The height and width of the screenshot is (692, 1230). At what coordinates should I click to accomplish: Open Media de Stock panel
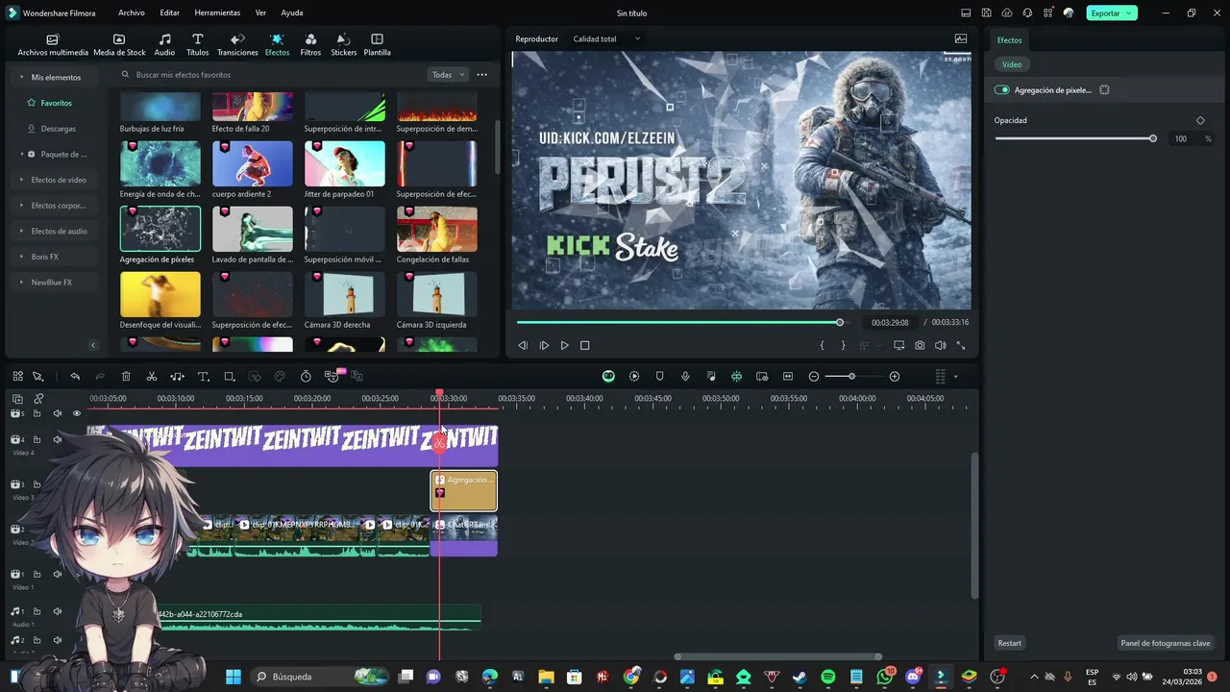click(119, 44)
